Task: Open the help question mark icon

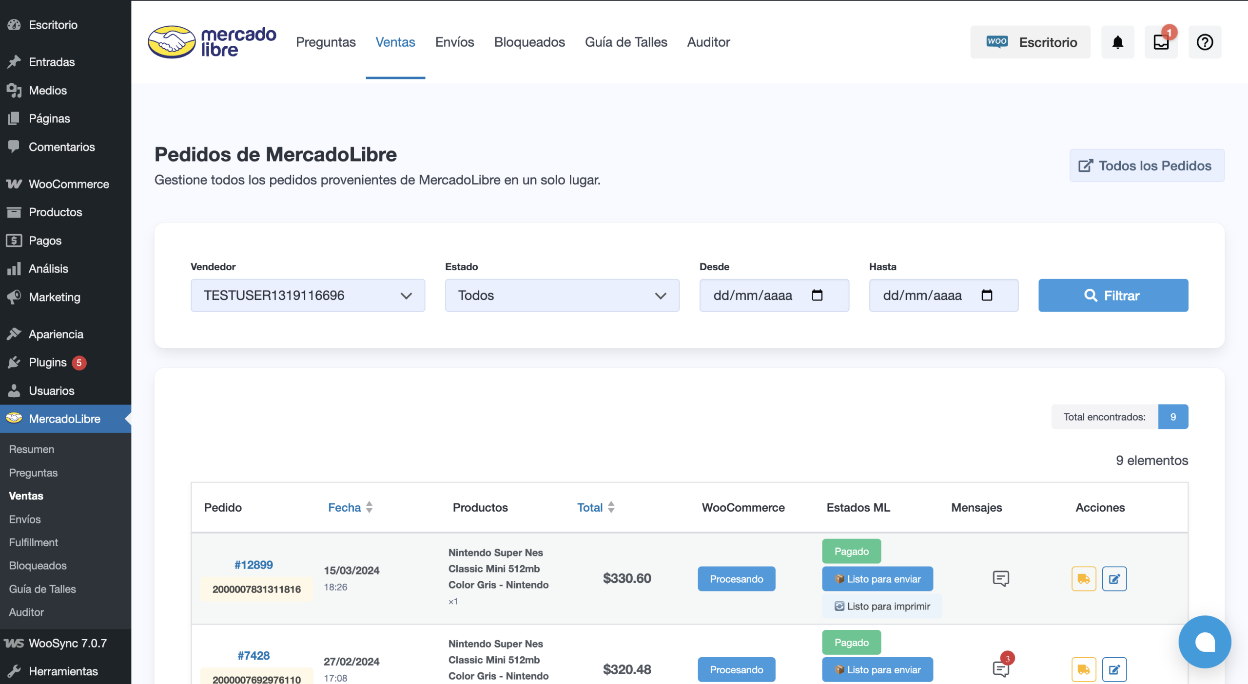Action: pos(1205,42)
